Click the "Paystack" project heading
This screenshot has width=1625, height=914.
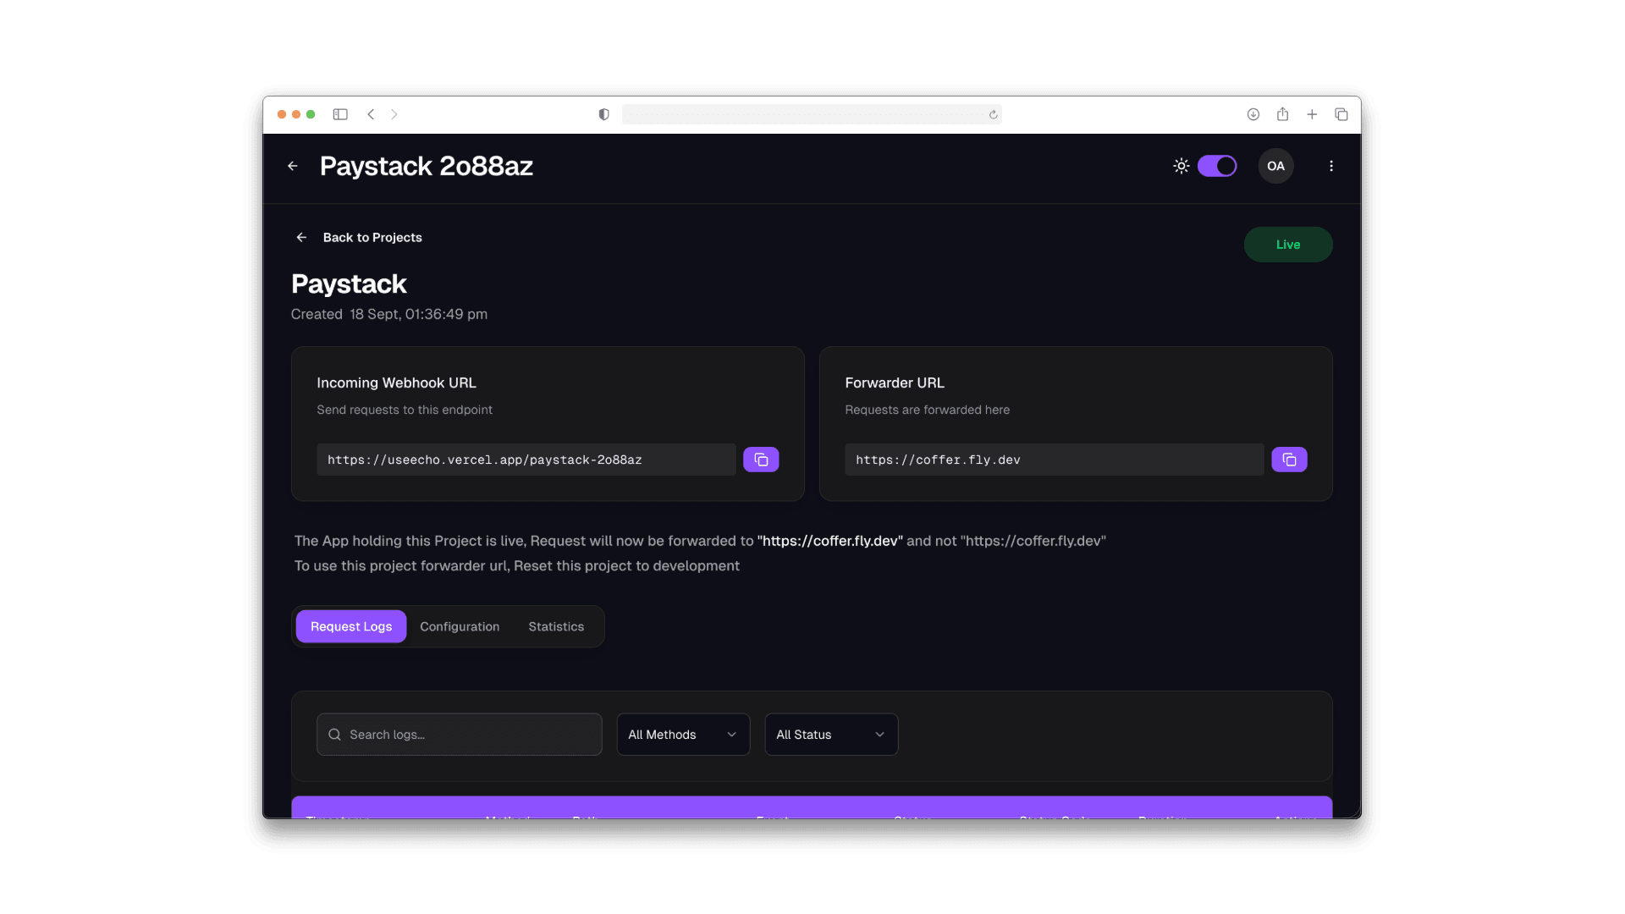coord(349,284)
